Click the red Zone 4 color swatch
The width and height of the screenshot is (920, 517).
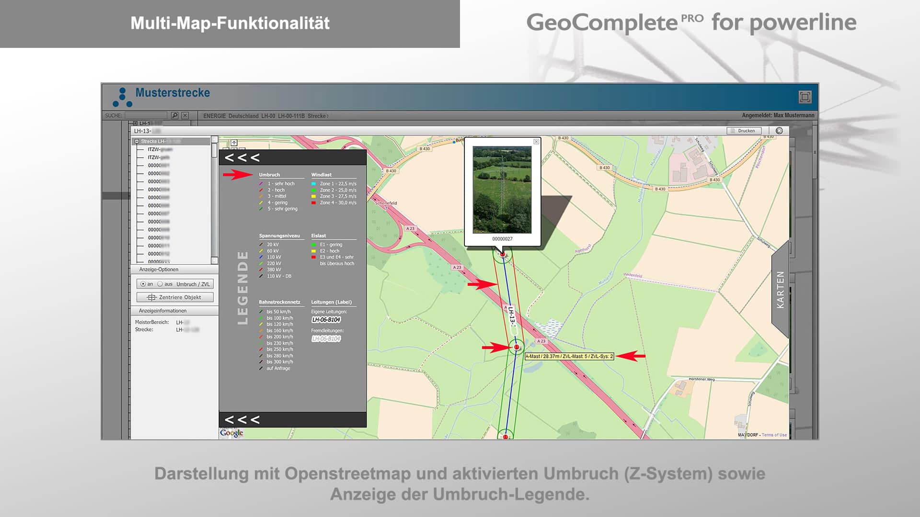coord(313,202)
